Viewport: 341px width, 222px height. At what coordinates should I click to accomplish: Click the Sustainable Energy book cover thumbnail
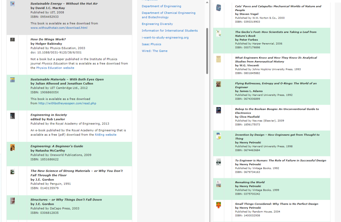12,4
